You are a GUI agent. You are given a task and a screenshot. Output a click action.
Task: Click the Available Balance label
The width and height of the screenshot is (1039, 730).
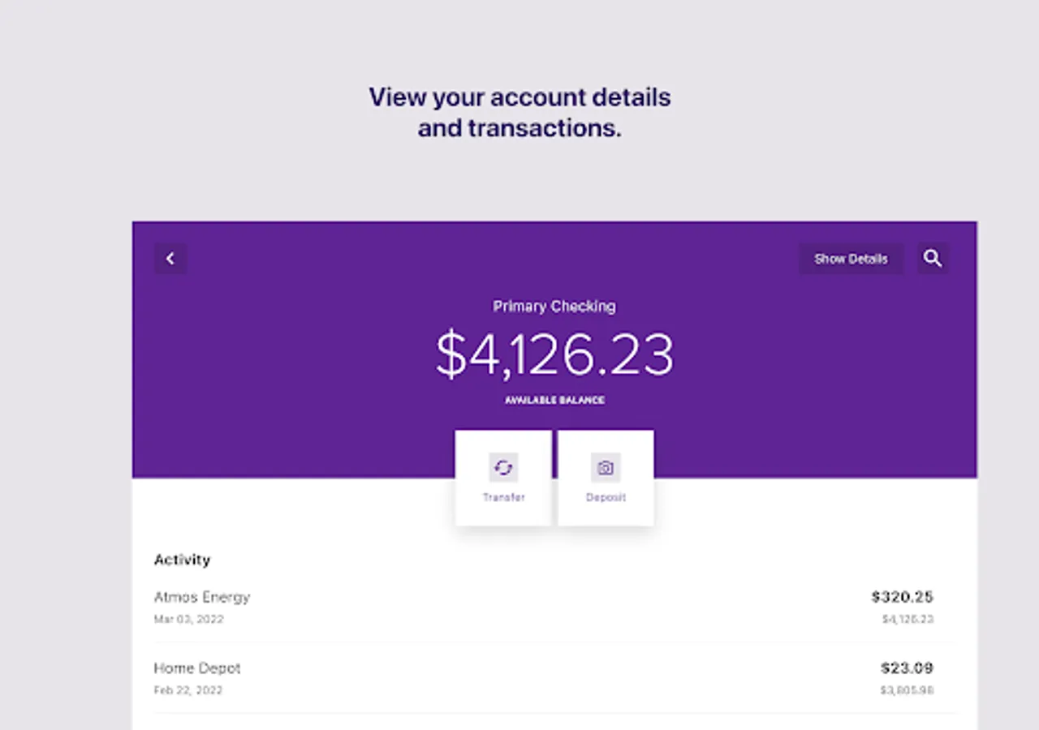[x=554, y=400]
